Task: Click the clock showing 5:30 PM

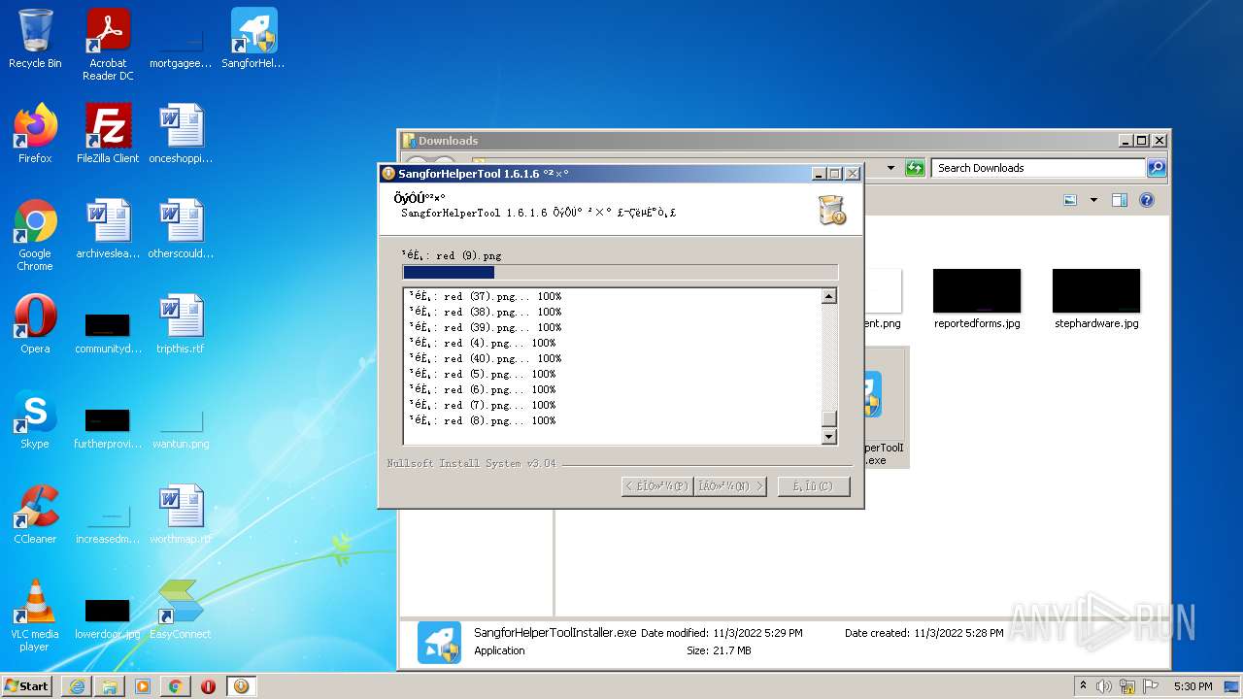Action: tap(1193, 686)
